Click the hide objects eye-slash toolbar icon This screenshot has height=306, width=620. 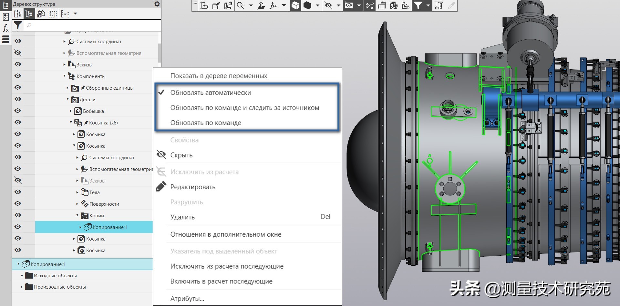coord(329,5)
